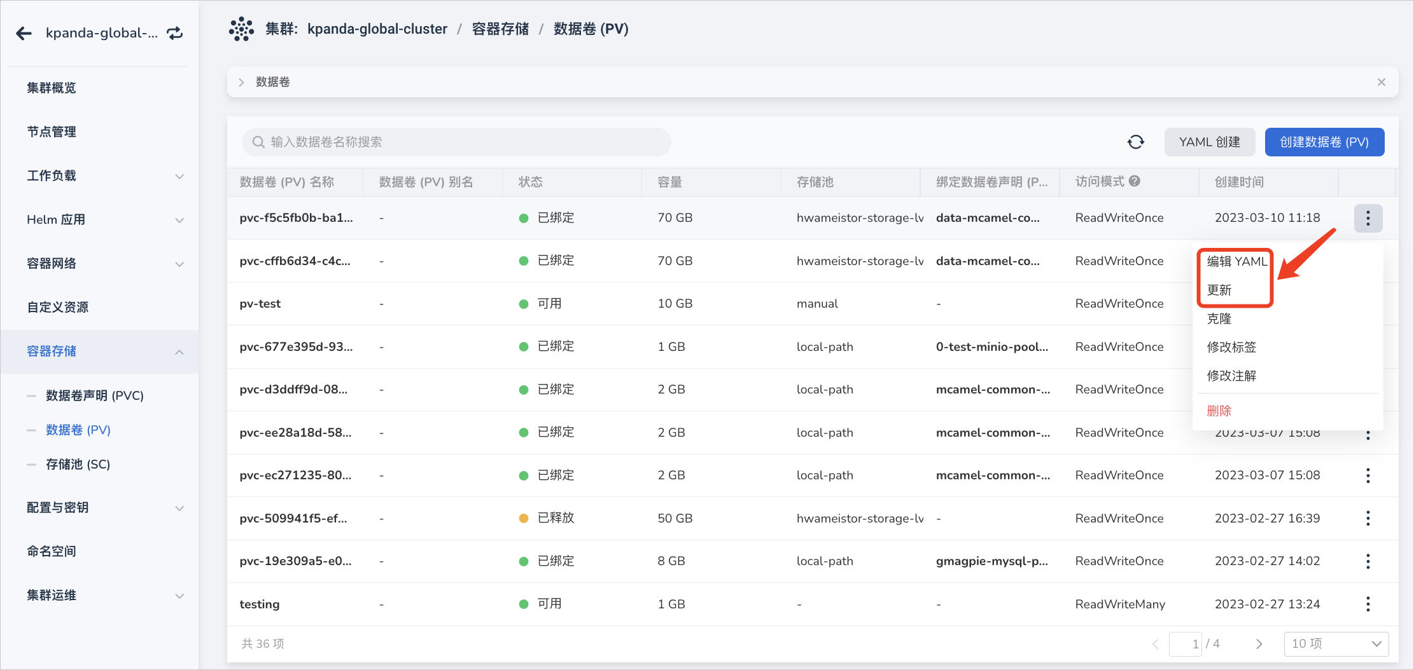Click the back arrow icon
Image resolution: width=1414 pixels, height=670 pixels.
click(x=24, y=33)
